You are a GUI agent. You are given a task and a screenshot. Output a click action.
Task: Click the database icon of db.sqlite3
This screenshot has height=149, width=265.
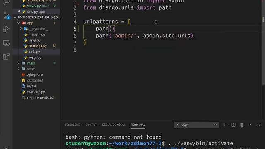pos(24,80)
